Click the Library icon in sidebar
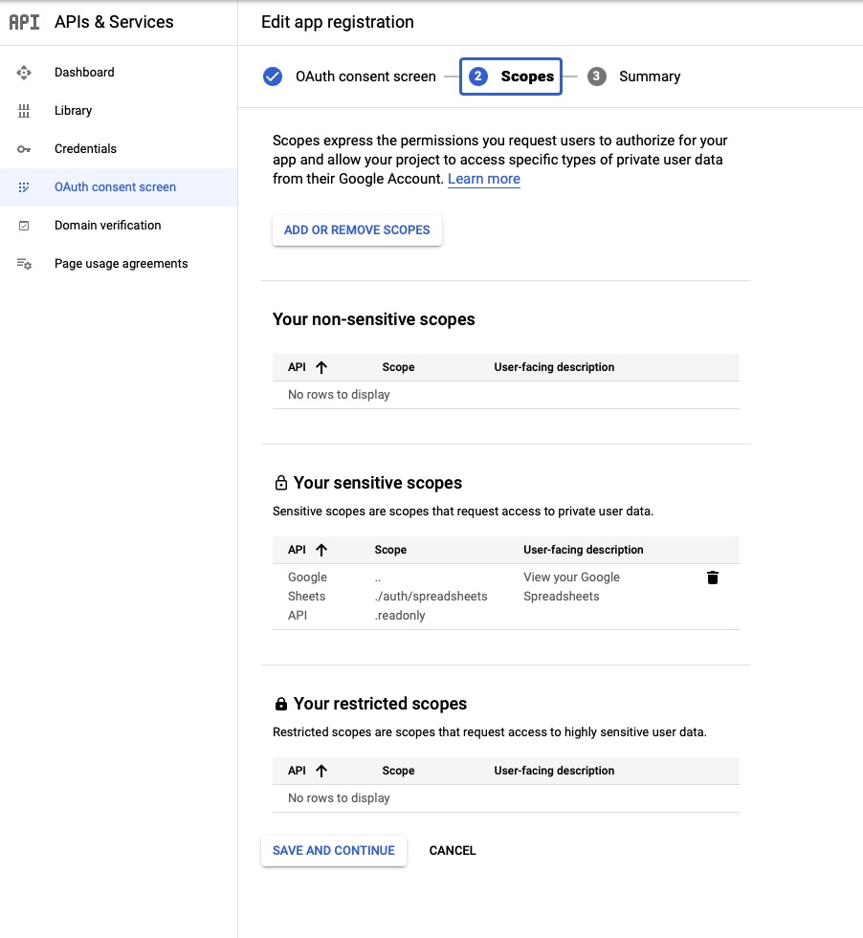 pos(25,111)
